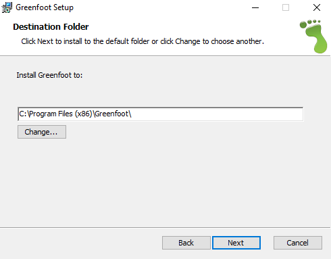Click the toes of the footprint logo

pos(310,23)
